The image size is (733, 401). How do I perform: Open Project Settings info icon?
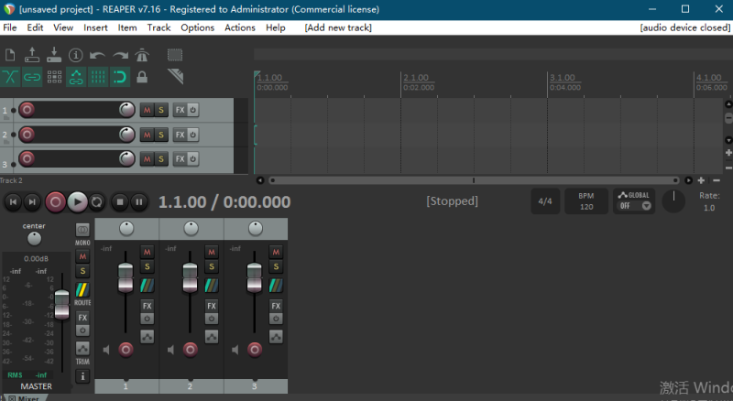[x=75, y=56]
